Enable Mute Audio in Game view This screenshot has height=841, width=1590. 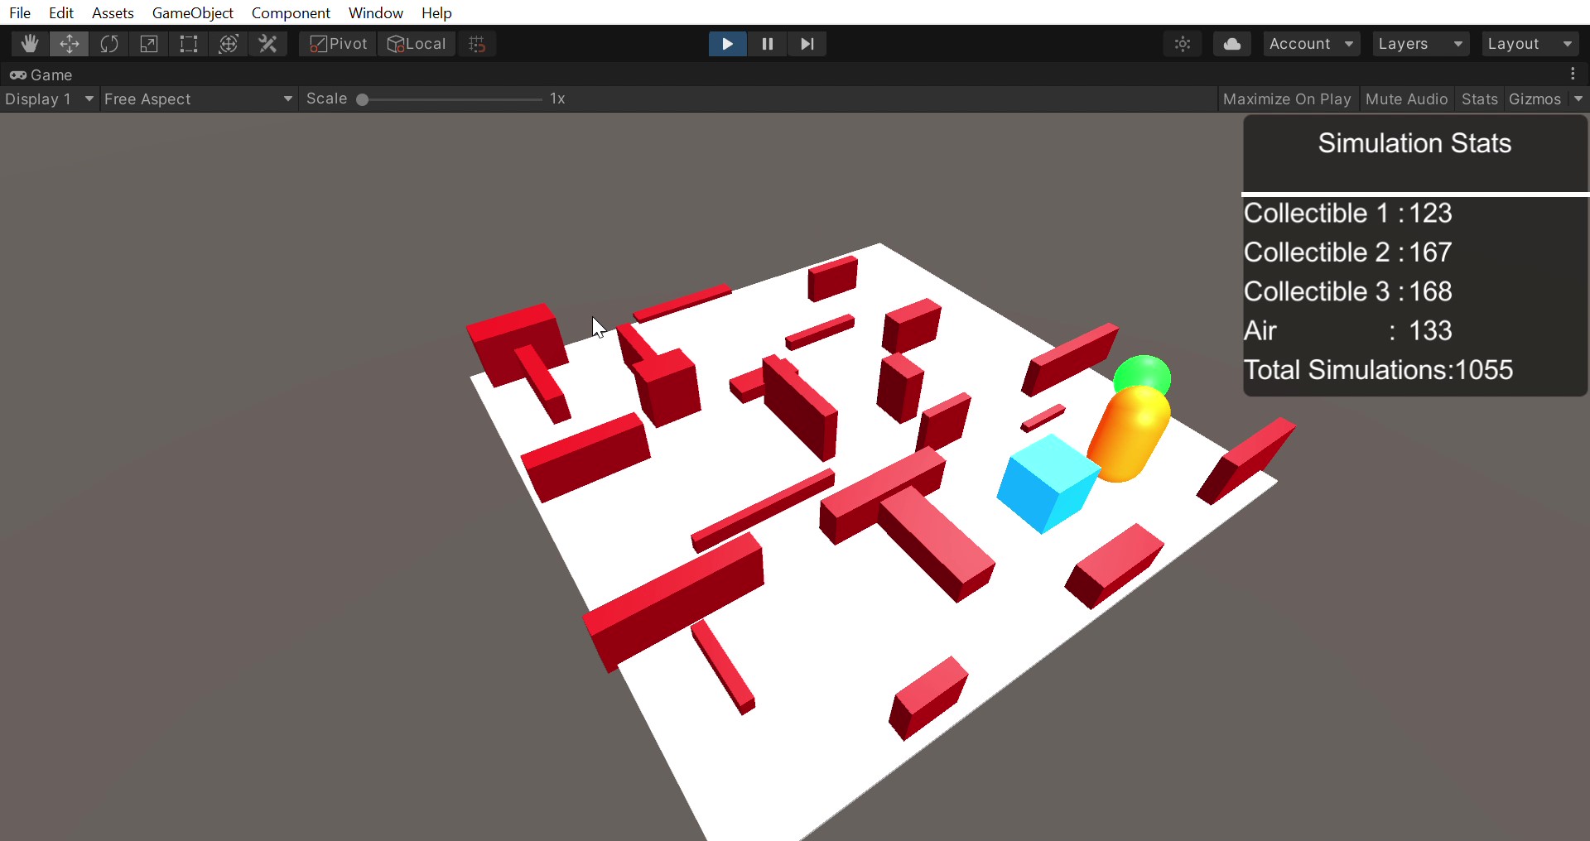pyautogui.click(x=1406, y=99)
